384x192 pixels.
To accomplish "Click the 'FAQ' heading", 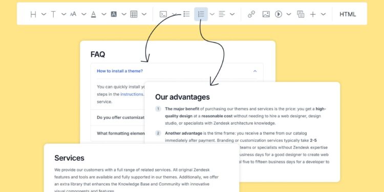I will point(98,54).
